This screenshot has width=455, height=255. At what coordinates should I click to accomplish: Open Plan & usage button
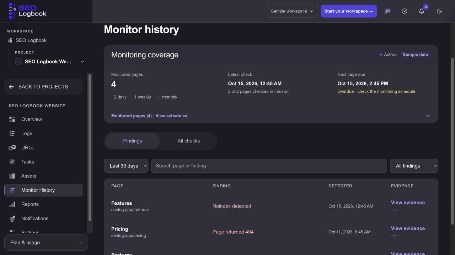[x=46, y=243]
